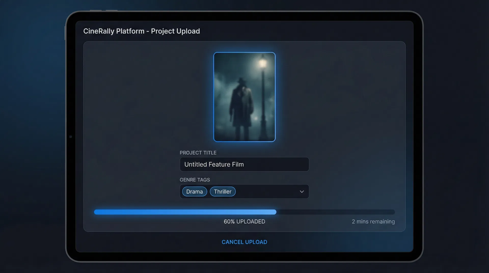Click the "60% UPLOADED" status label
Screen dimensions: 489x273
(244, 221)
